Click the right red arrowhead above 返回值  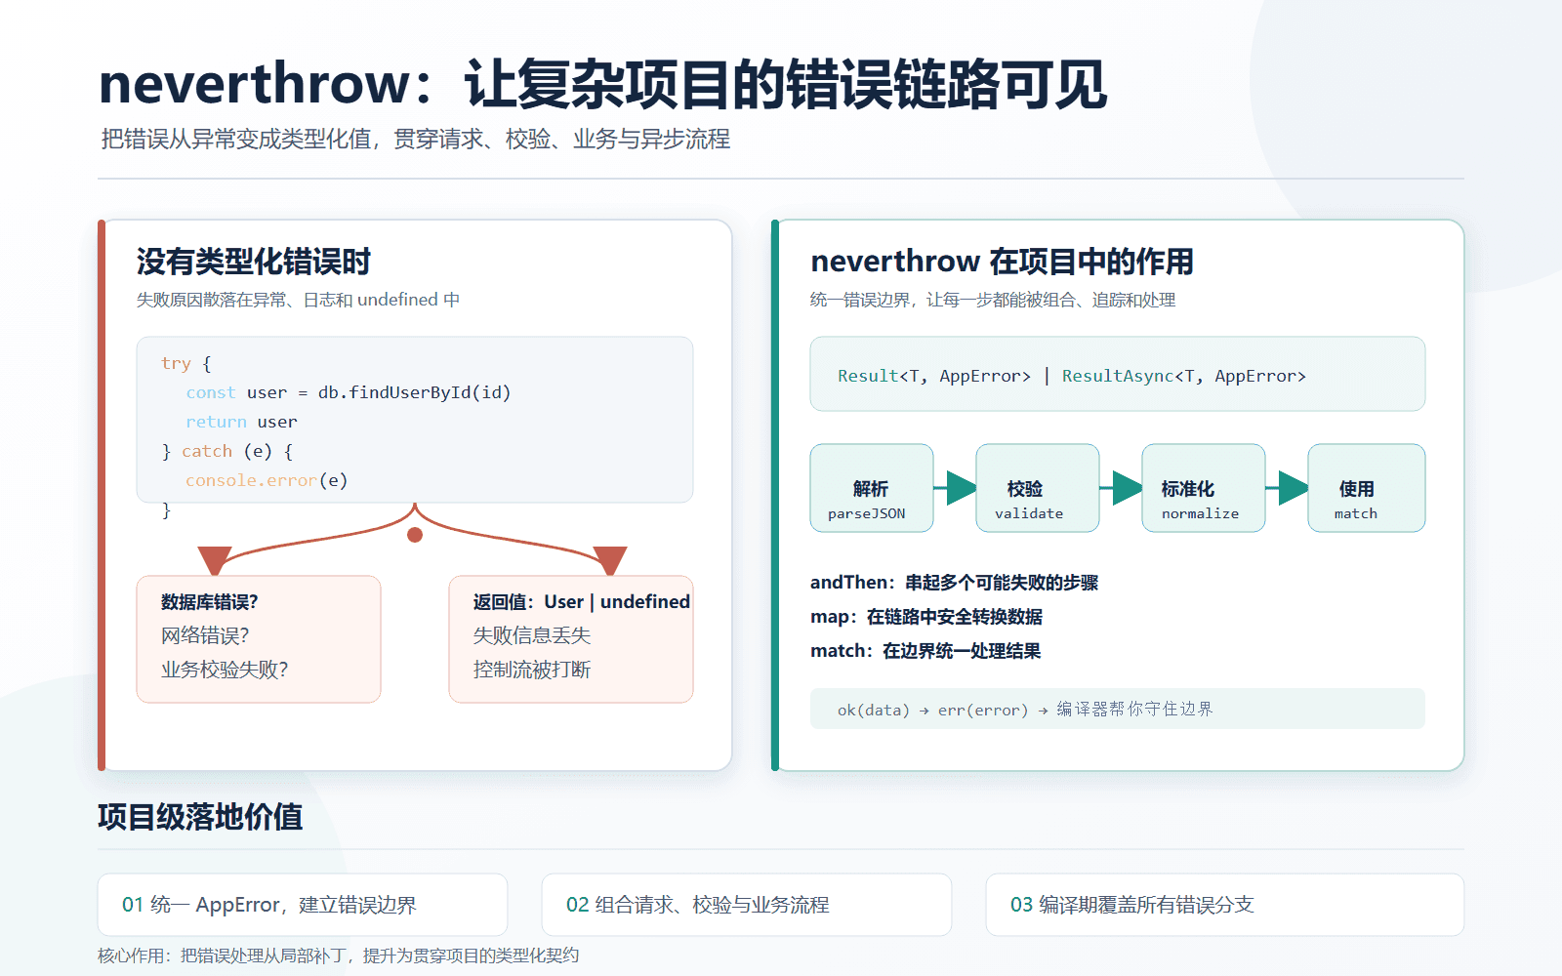pos(610,560)
